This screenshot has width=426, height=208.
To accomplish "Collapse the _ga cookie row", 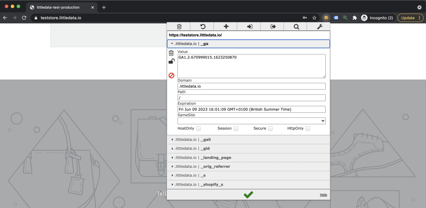I will pos(248,44).
